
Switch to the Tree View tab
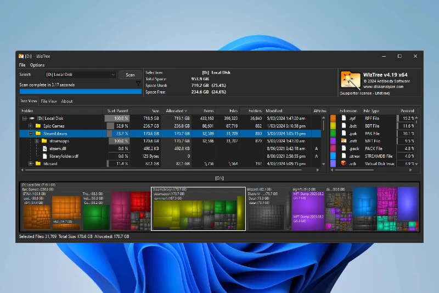29,101
